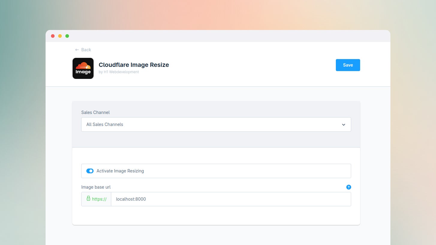Click the Cloudflare Image plugin logo
The image size is (436, 245).
(x=83, y=68)
